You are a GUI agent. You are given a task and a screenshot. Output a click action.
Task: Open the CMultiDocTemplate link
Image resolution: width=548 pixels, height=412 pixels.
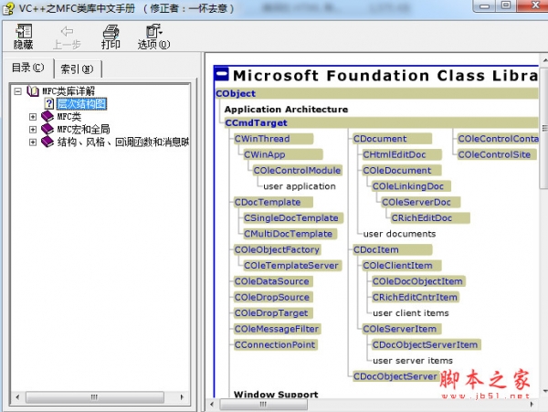click(288, 234)
